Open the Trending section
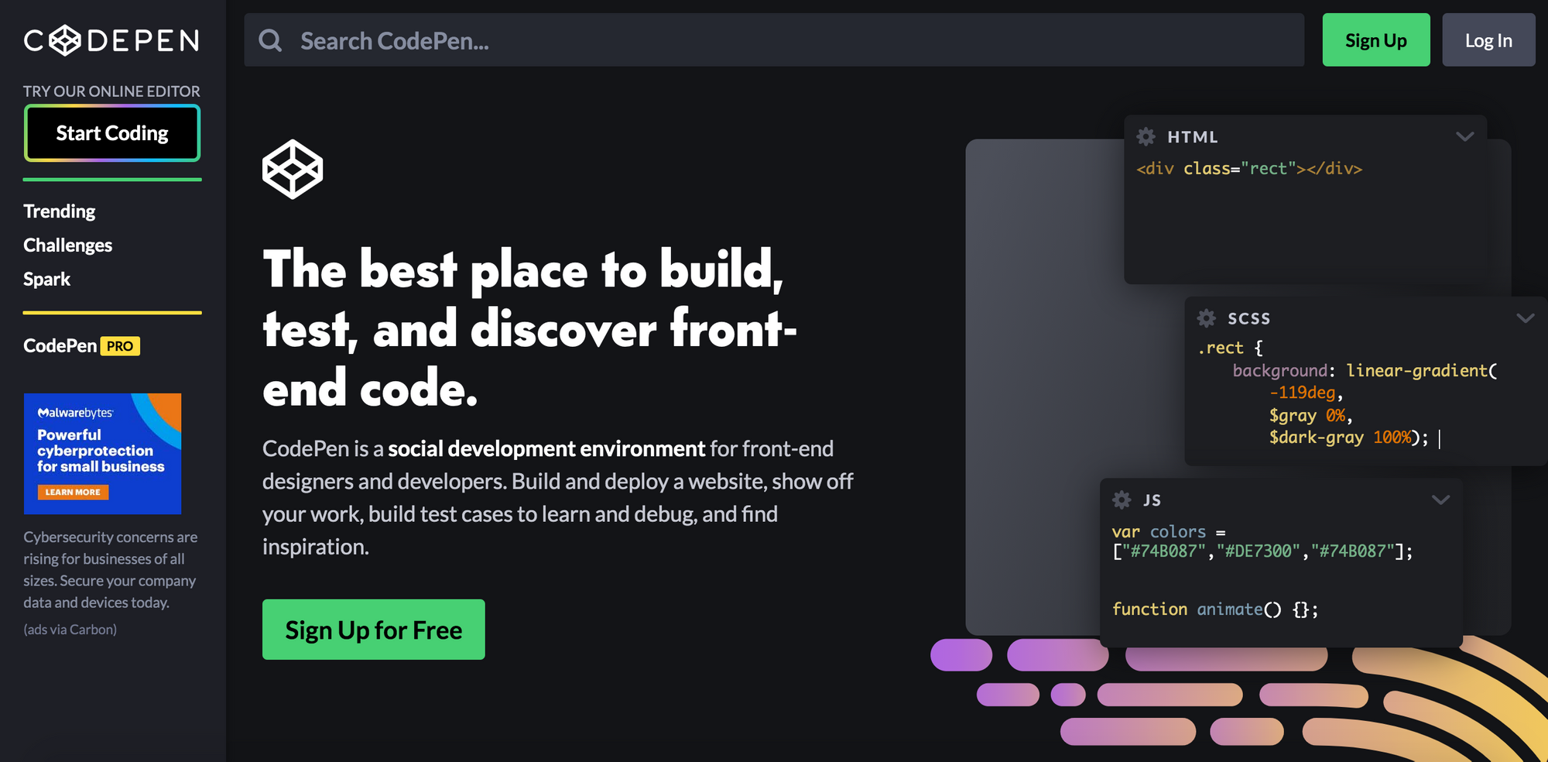The width and height of the screenshot is (1548, 762). click(59, 211)
